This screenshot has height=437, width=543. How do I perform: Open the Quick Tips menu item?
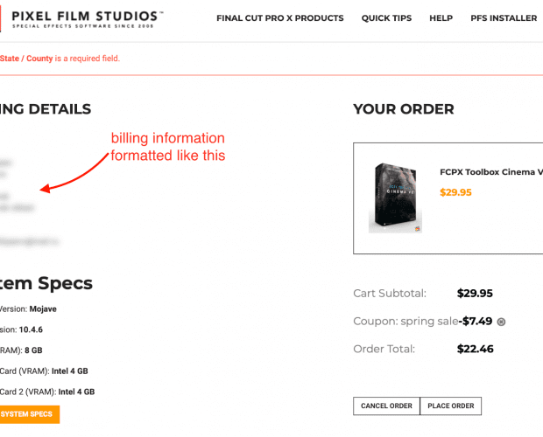coord(386,18)
